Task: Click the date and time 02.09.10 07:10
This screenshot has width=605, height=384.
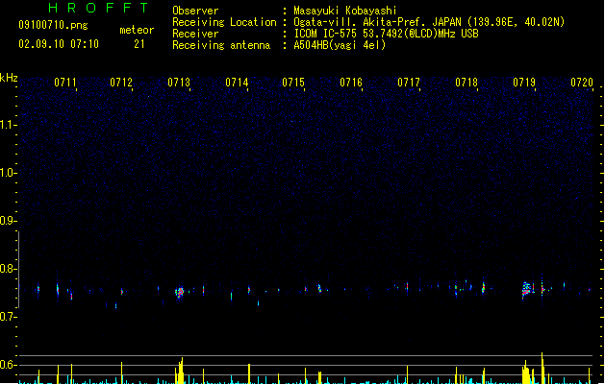Action: (59, 44)
